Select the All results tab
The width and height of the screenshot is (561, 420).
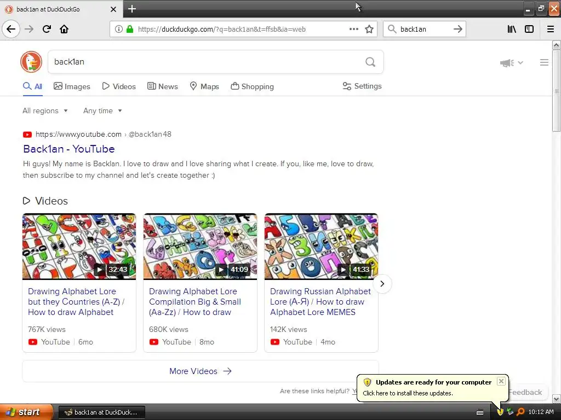click(x=32, y=86)
